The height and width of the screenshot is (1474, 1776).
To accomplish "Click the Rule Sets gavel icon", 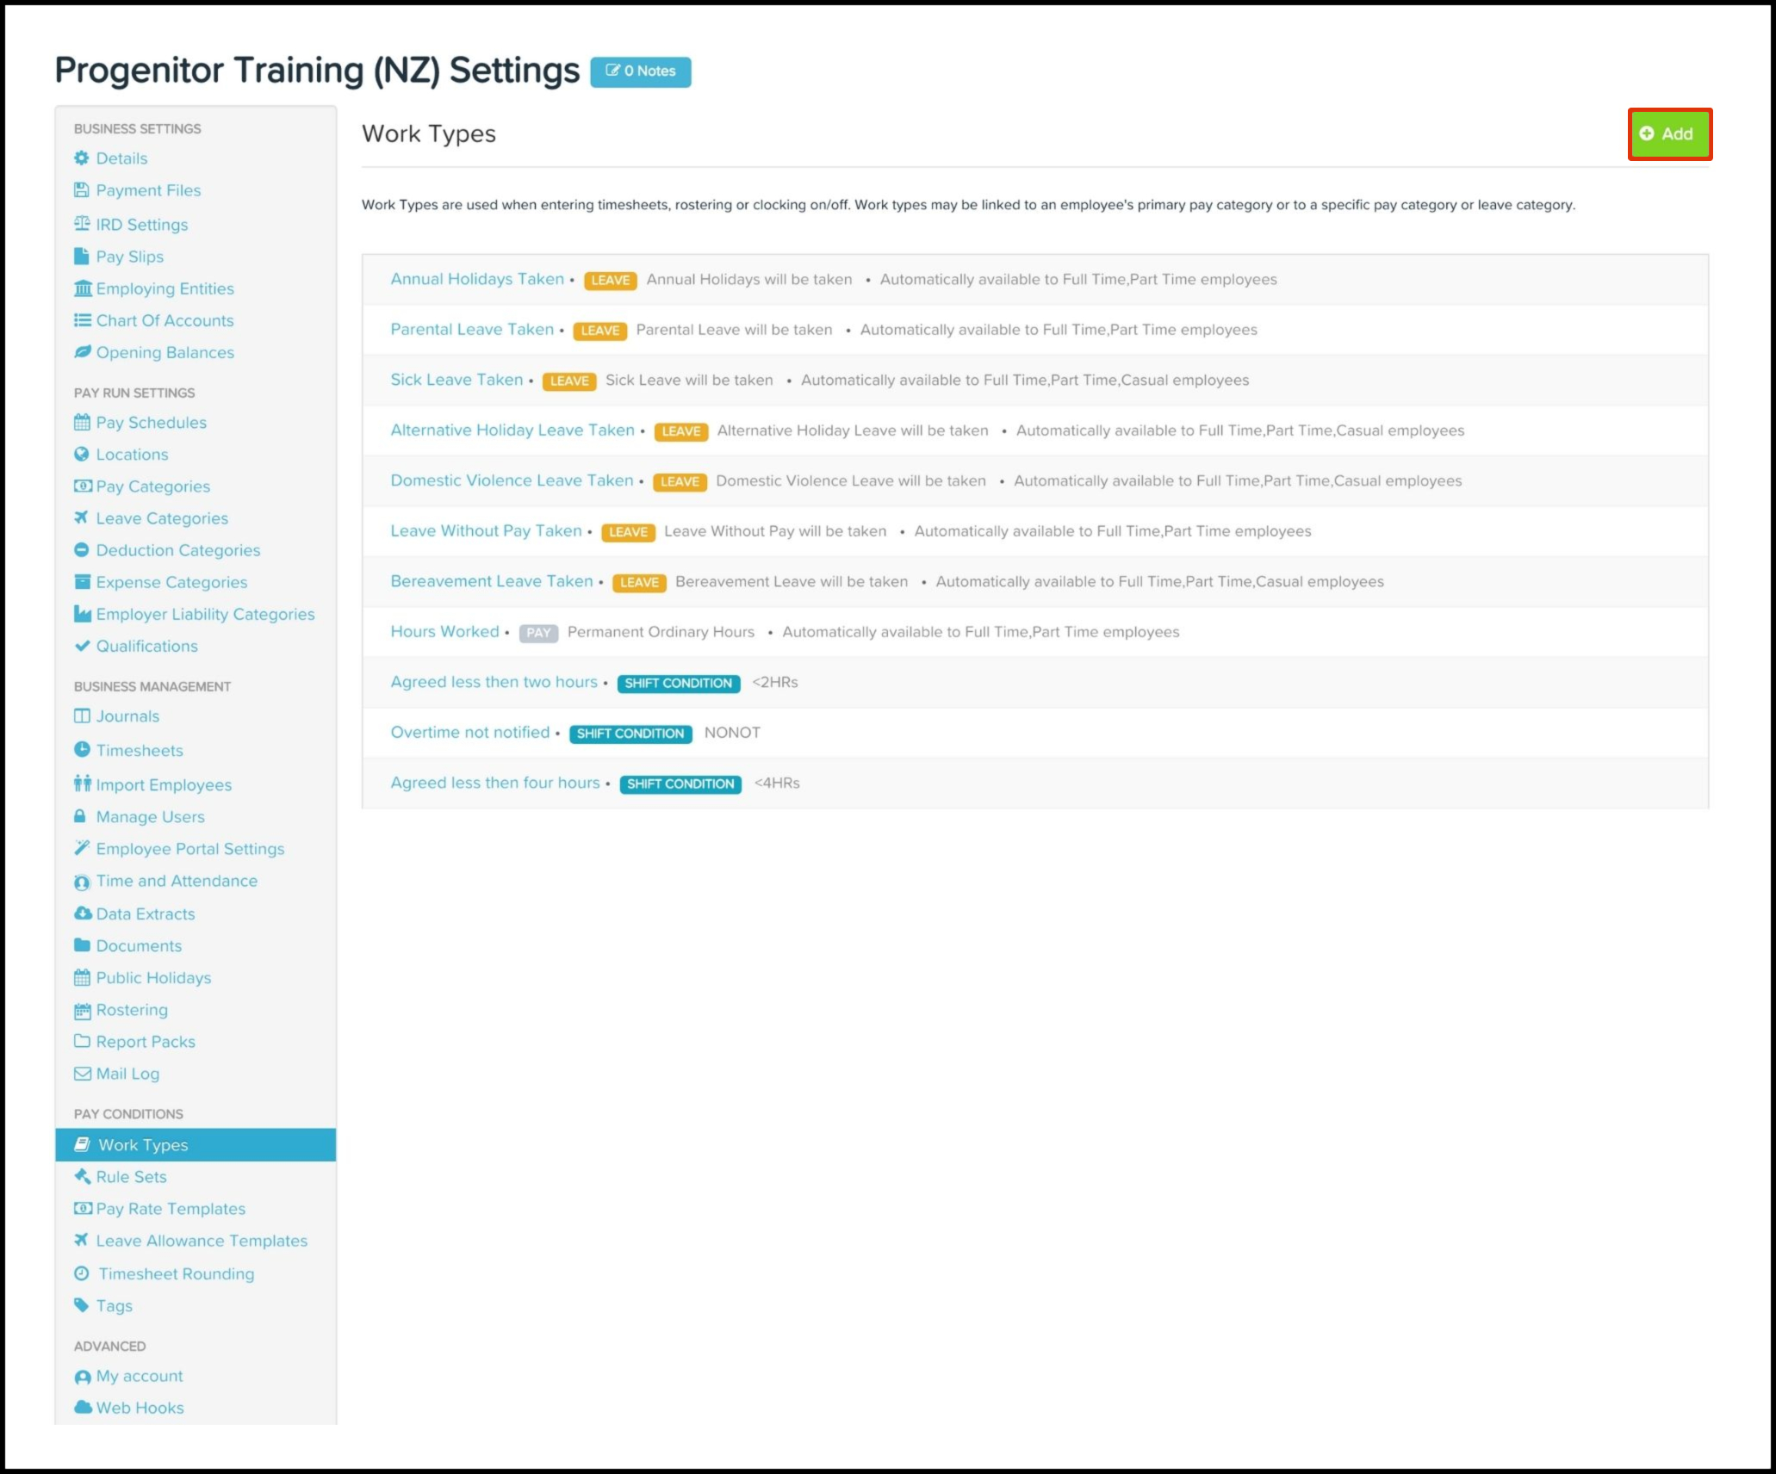I will click(x=82, y=1177).
